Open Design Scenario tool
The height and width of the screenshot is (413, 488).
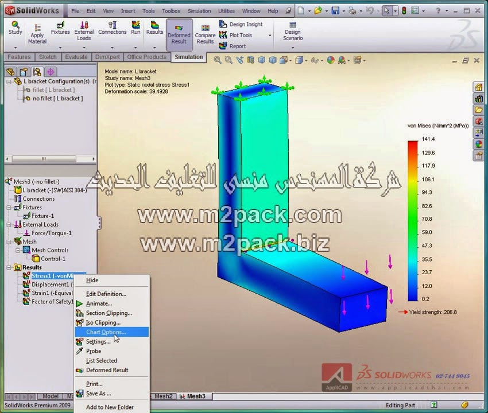pyautogui.click(x=293, y=31)
